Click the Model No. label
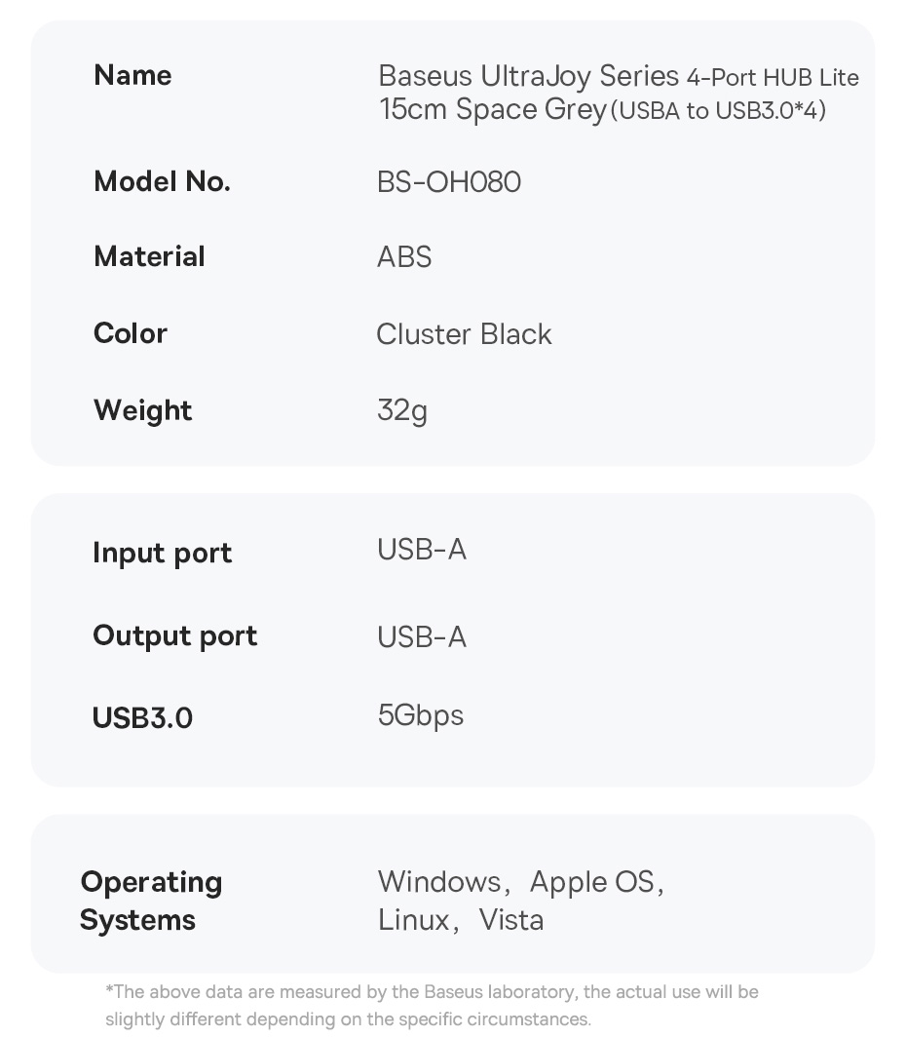This screenshot has height=1037, width=906. click(162, 181)
